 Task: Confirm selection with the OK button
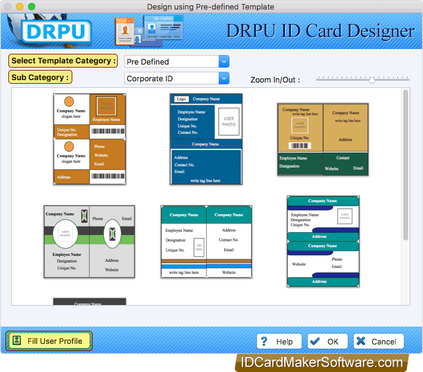[327, 341]
